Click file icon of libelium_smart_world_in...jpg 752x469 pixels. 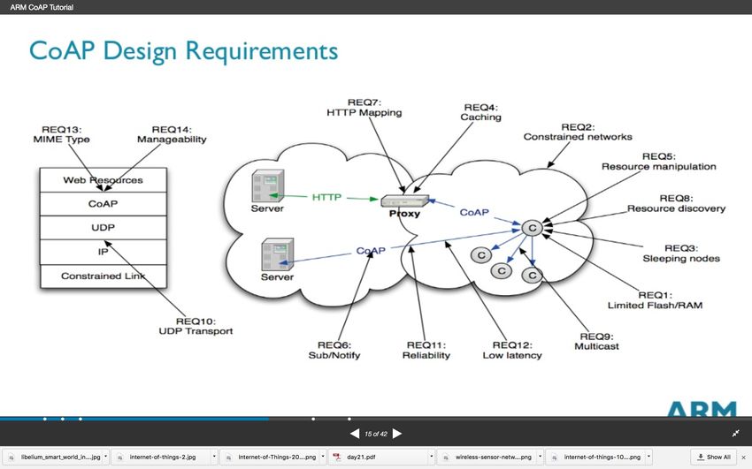click(x=11, y=458)
